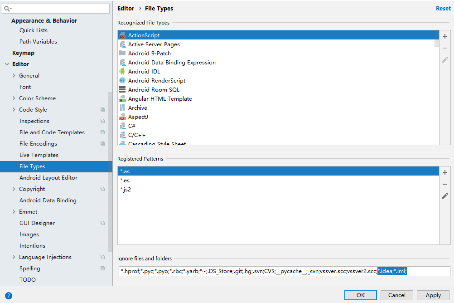Click the C/C++ file type icon
The width and height of the screenshot is (454, 303).
[x=122, y=135]
